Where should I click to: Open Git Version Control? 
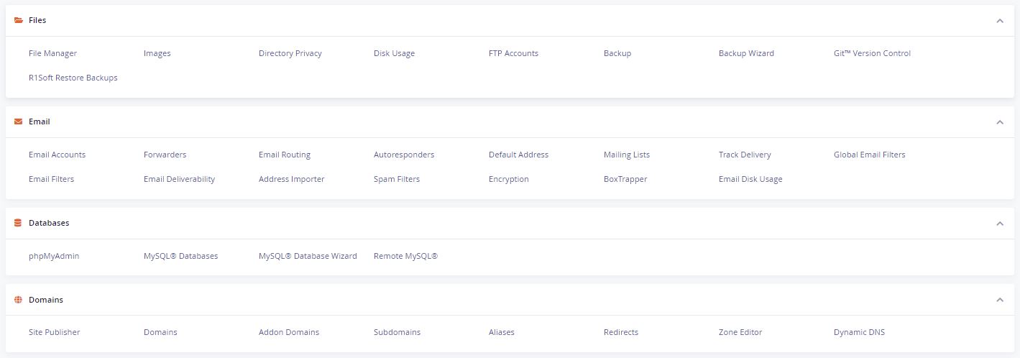click(872, 53)
